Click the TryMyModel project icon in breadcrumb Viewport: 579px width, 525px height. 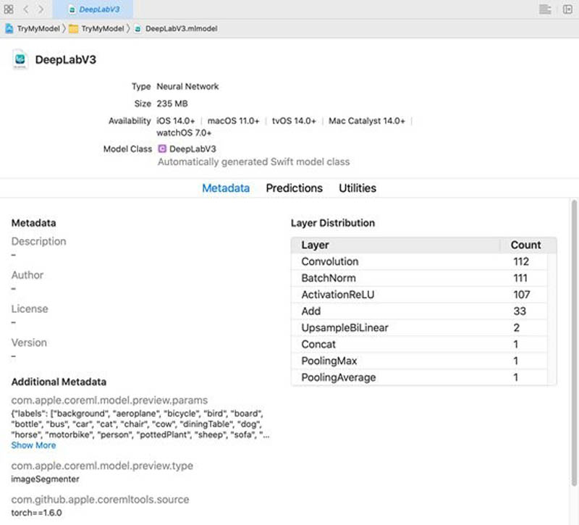(9, 28)
